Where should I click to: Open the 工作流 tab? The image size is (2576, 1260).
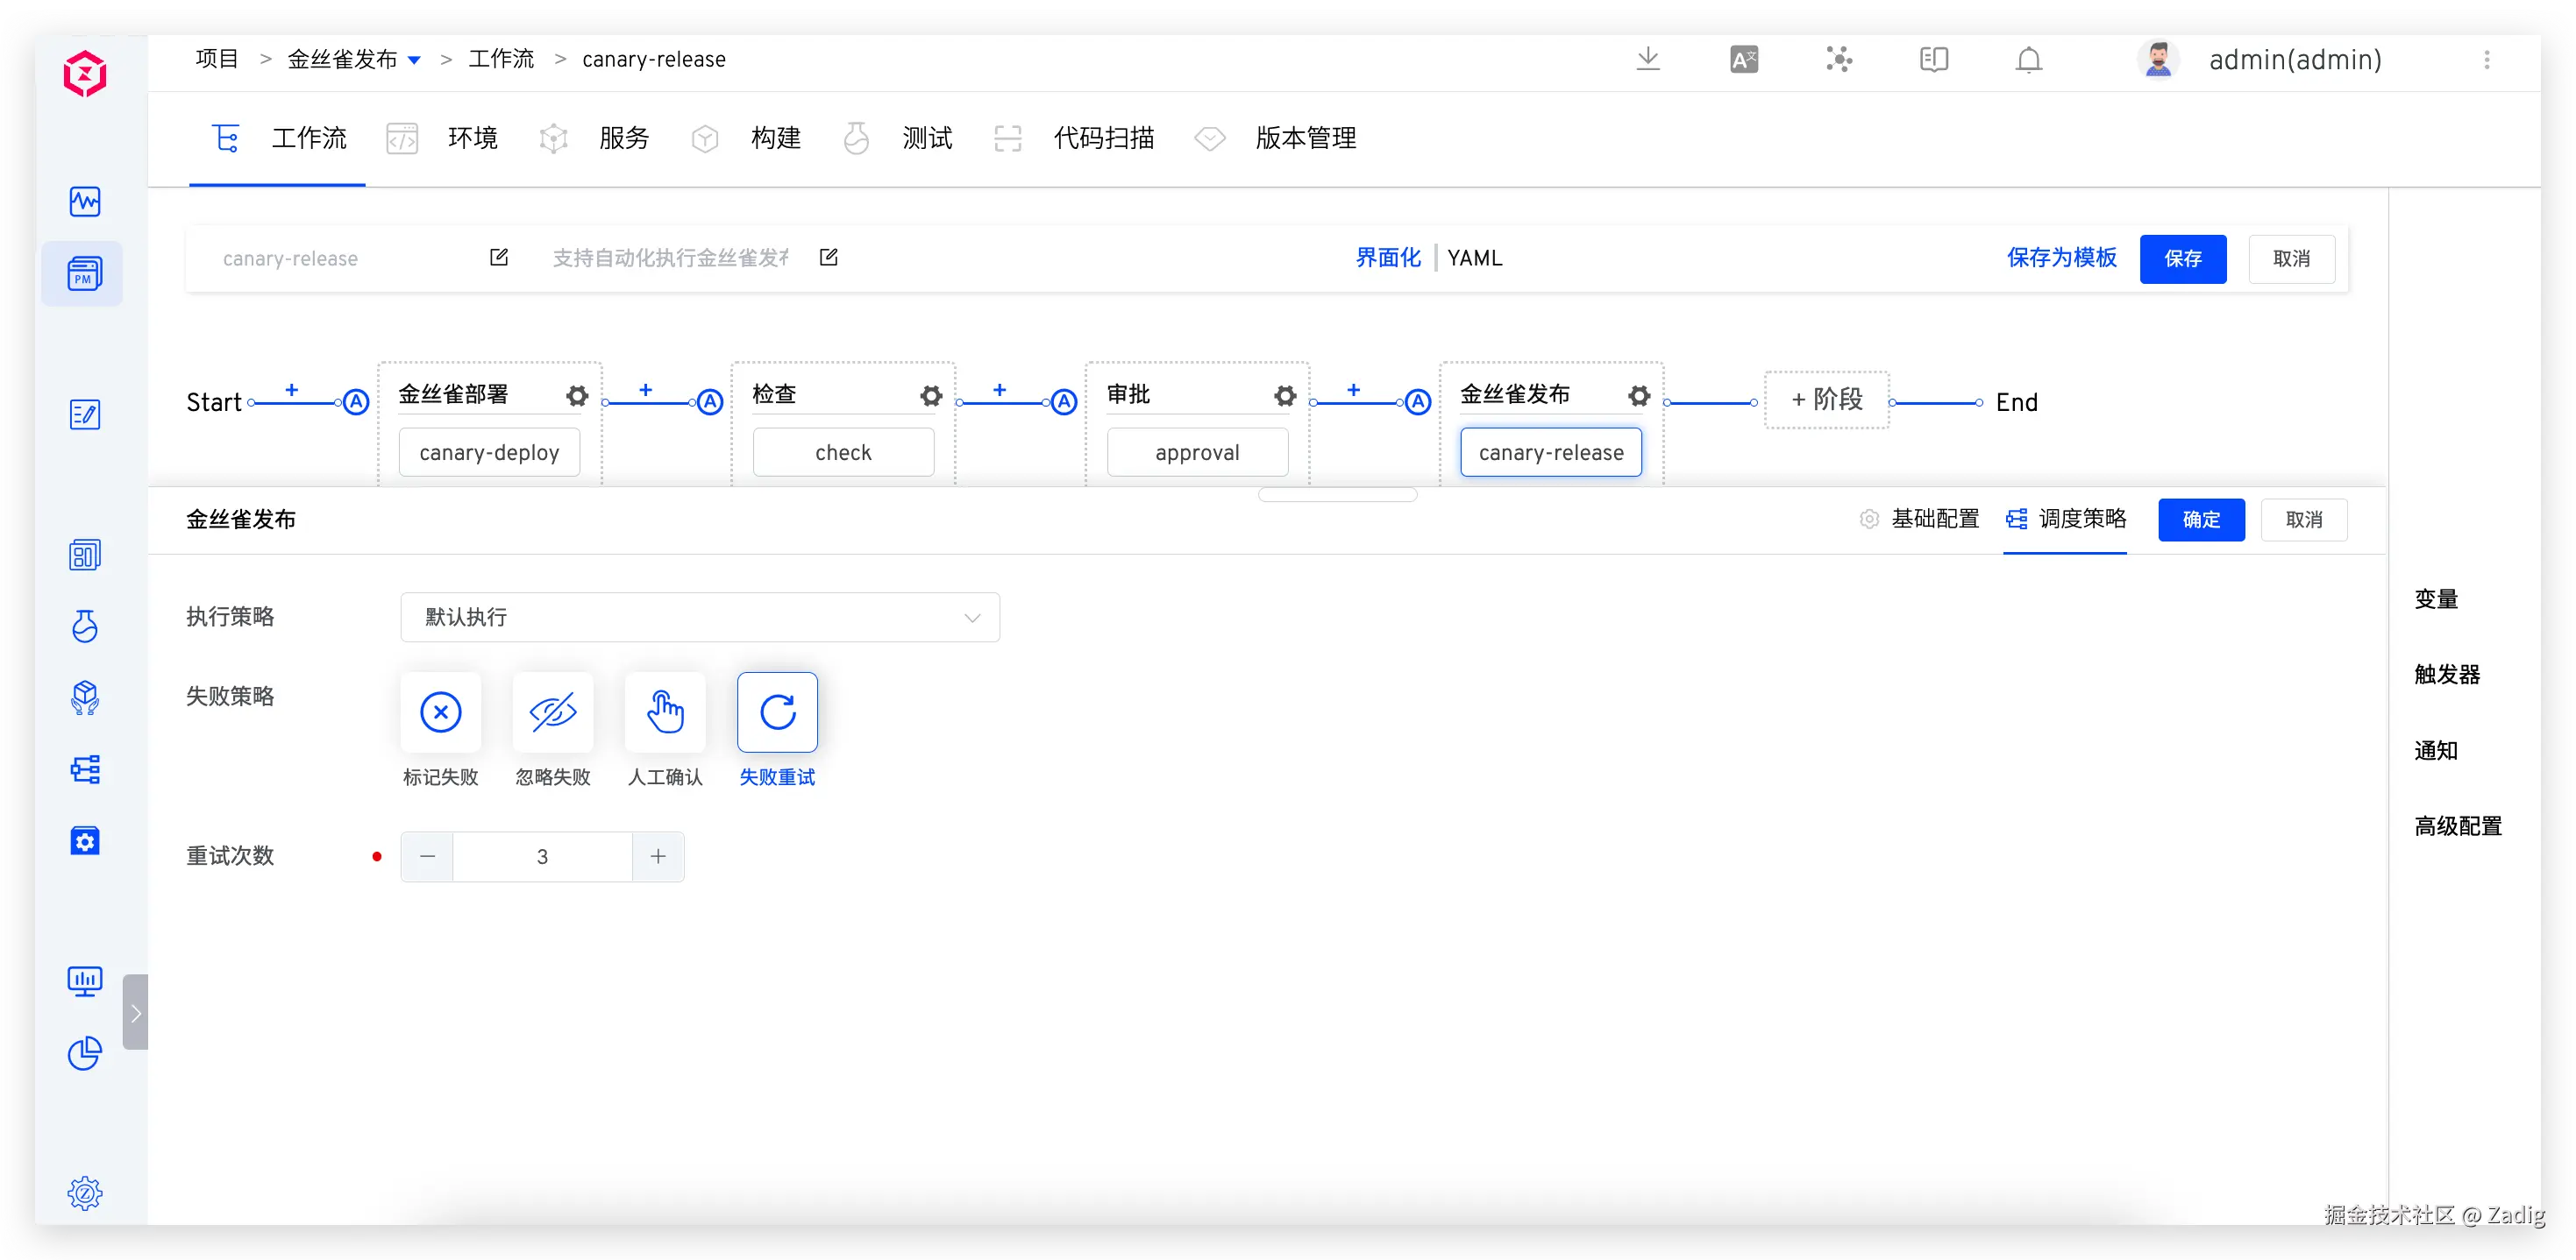[278, 138]
